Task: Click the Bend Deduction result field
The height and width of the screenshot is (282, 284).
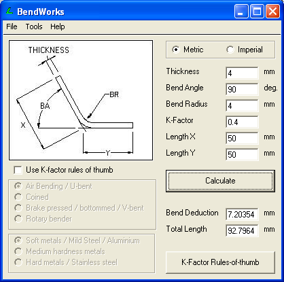Action: (x=242, y=214)
